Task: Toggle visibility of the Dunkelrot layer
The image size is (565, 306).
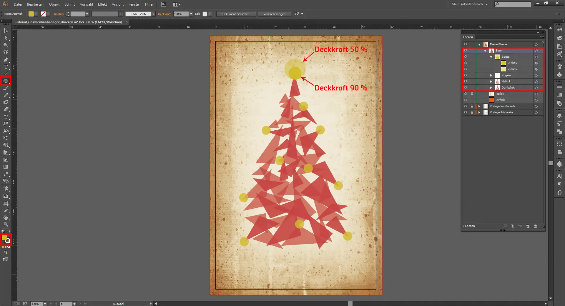Action: tap(466, 88)
